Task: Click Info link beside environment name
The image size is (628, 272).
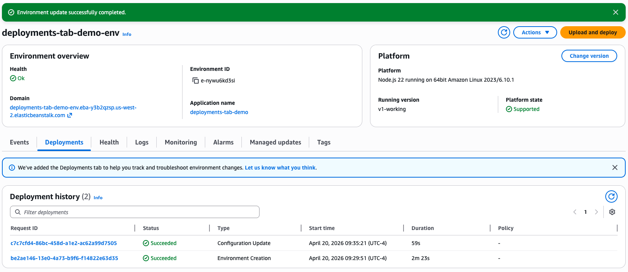Action: click(x=127, y=34)
